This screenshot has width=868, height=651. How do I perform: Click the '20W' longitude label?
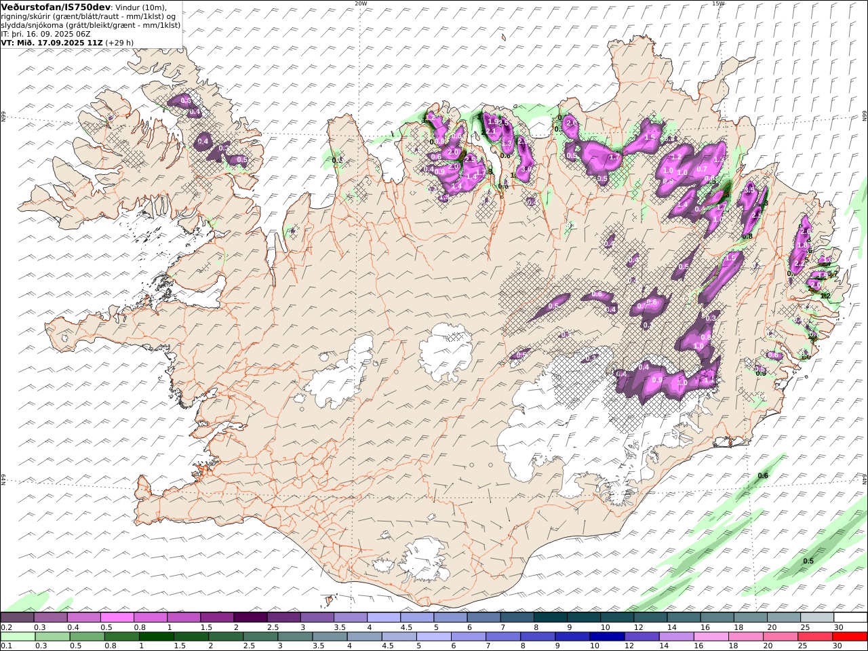(361, 3)
